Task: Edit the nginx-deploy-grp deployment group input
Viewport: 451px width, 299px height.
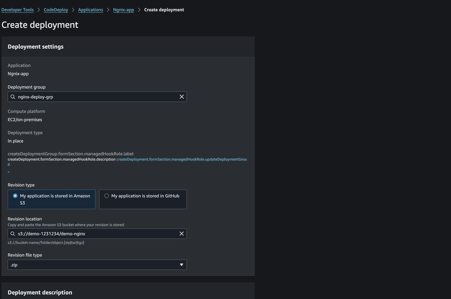Action: coord(97,96)
